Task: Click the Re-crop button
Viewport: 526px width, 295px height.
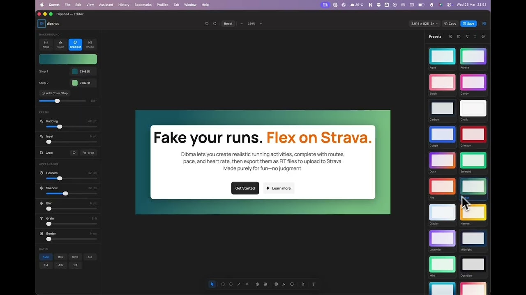Action: (x=88, y=153)
